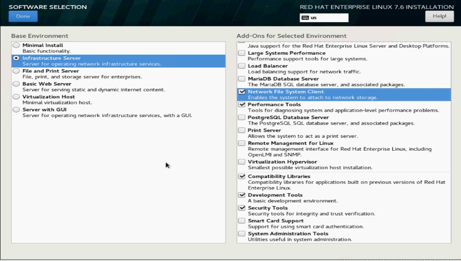Click the us keyboard layout indicator
The image size is (461, 261).
coord(324,18)
